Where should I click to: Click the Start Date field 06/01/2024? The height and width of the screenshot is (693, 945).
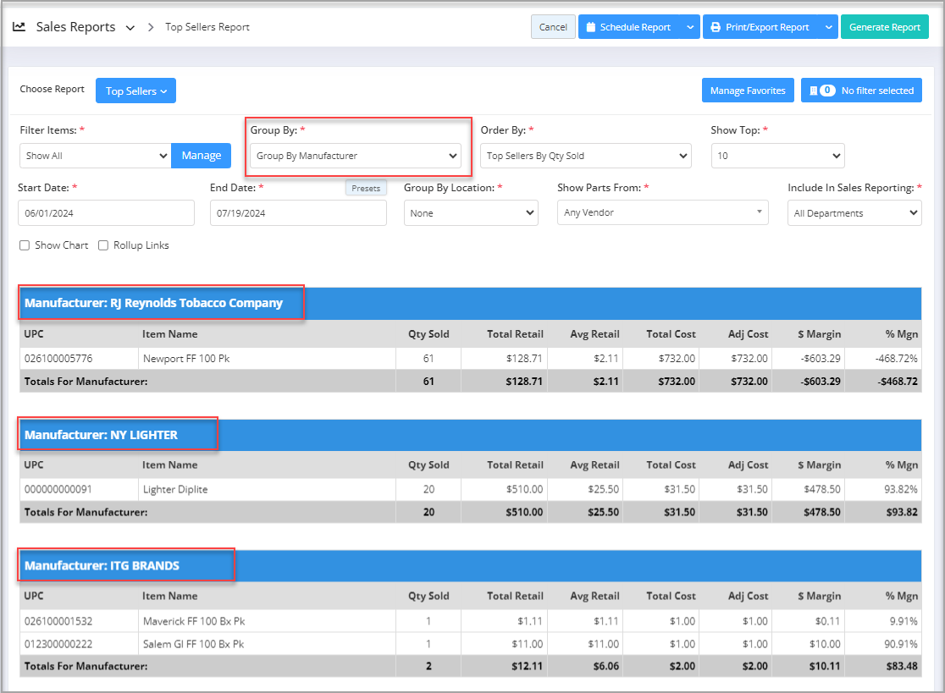point(106,213)
